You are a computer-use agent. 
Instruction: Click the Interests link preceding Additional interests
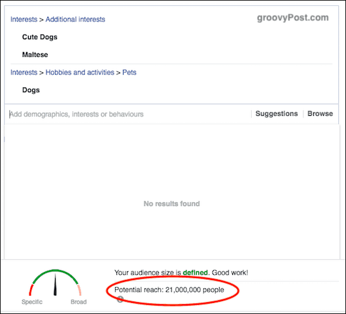[x=24, y=19]
